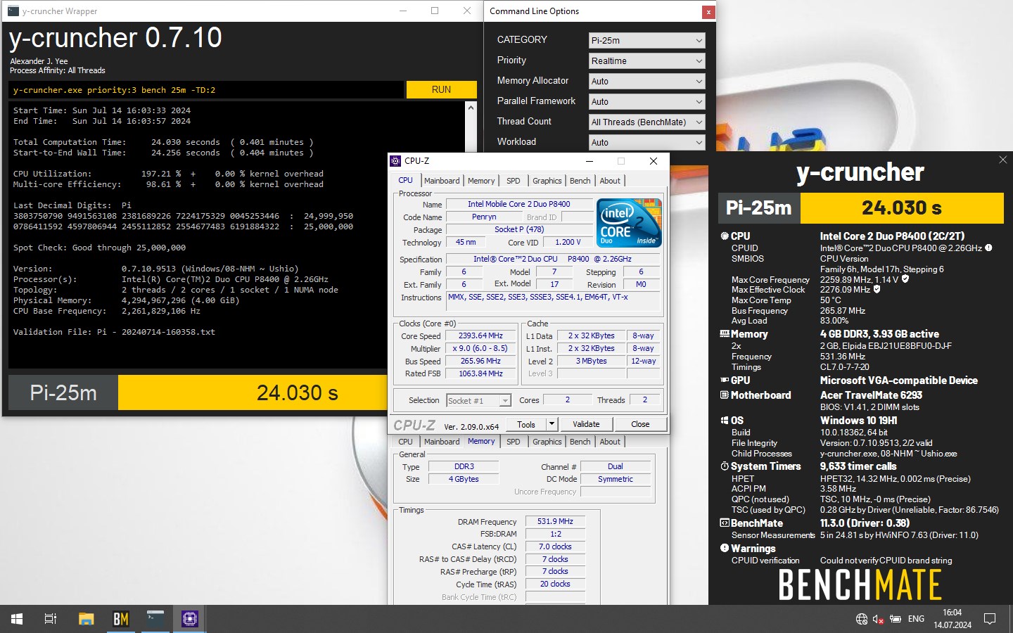The width and height of the screenshot is (1013, 633).
Task: Click the y-cruncher Wrapper title bar icon
Action: click(13, 11)
